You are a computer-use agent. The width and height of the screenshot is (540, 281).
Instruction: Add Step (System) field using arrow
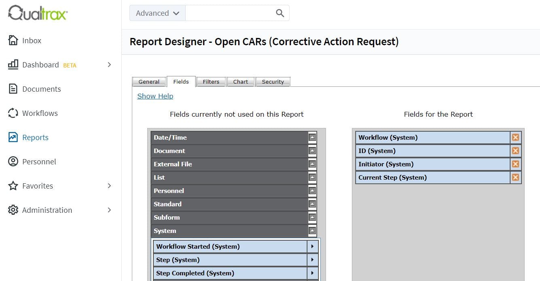[312, 260]
